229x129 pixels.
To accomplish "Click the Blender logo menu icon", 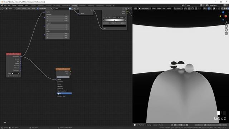I will (x=2, y=5).
